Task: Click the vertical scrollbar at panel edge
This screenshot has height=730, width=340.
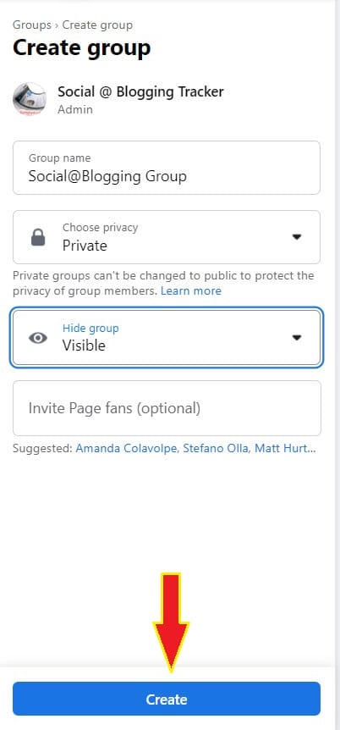Action: pyautogui.click(x=337, y=365)
